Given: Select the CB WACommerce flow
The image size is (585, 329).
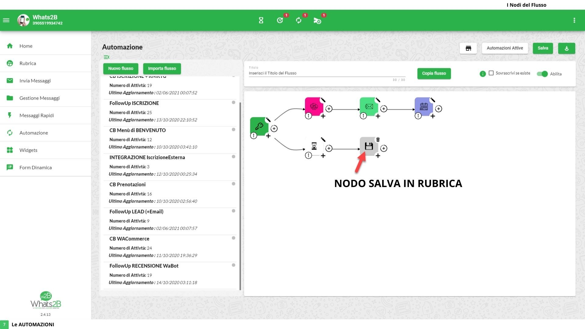Looking at the screenshot, I should coord(170,248).
